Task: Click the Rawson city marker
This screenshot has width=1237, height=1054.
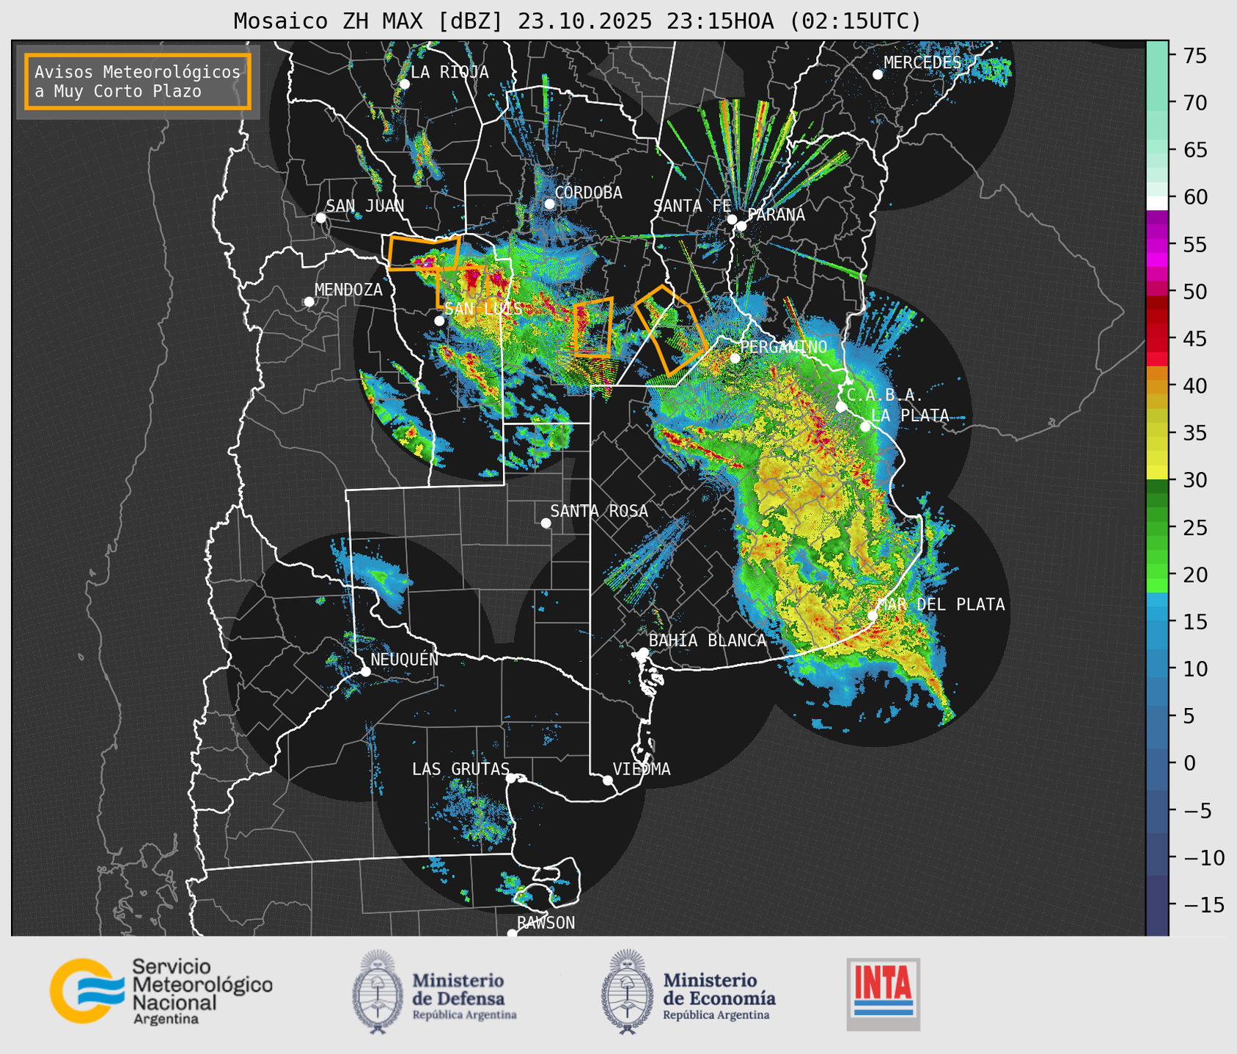Action: click(512, 933)
